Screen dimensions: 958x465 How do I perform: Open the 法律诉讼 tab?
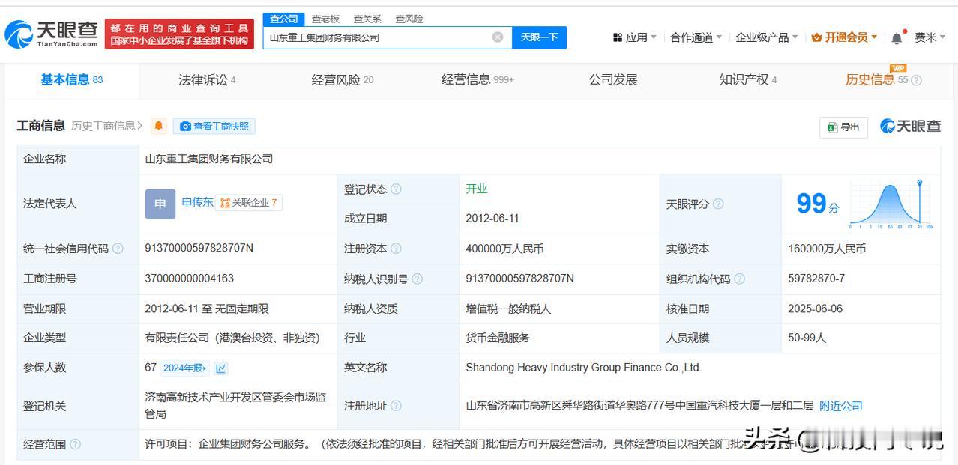(x=207, y=79)
